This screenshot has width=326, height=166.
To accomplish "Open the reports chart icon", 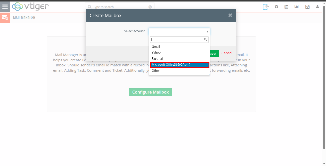I will click(297, 7).
